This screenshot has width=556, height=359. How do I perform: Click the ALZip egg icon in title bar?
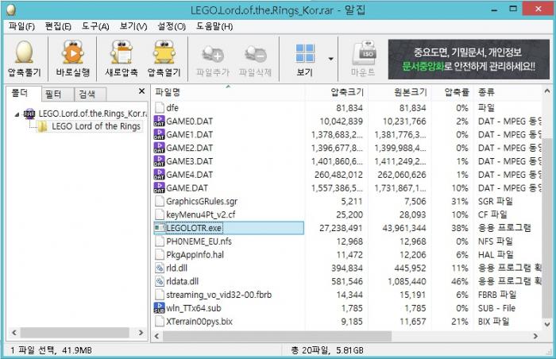pos(11,10)
